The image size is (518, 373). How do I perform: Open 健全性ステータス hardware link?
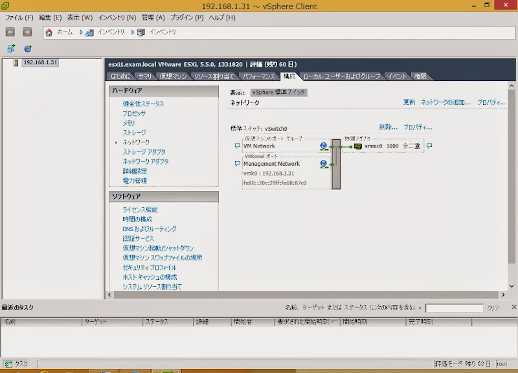pos(143,104)
